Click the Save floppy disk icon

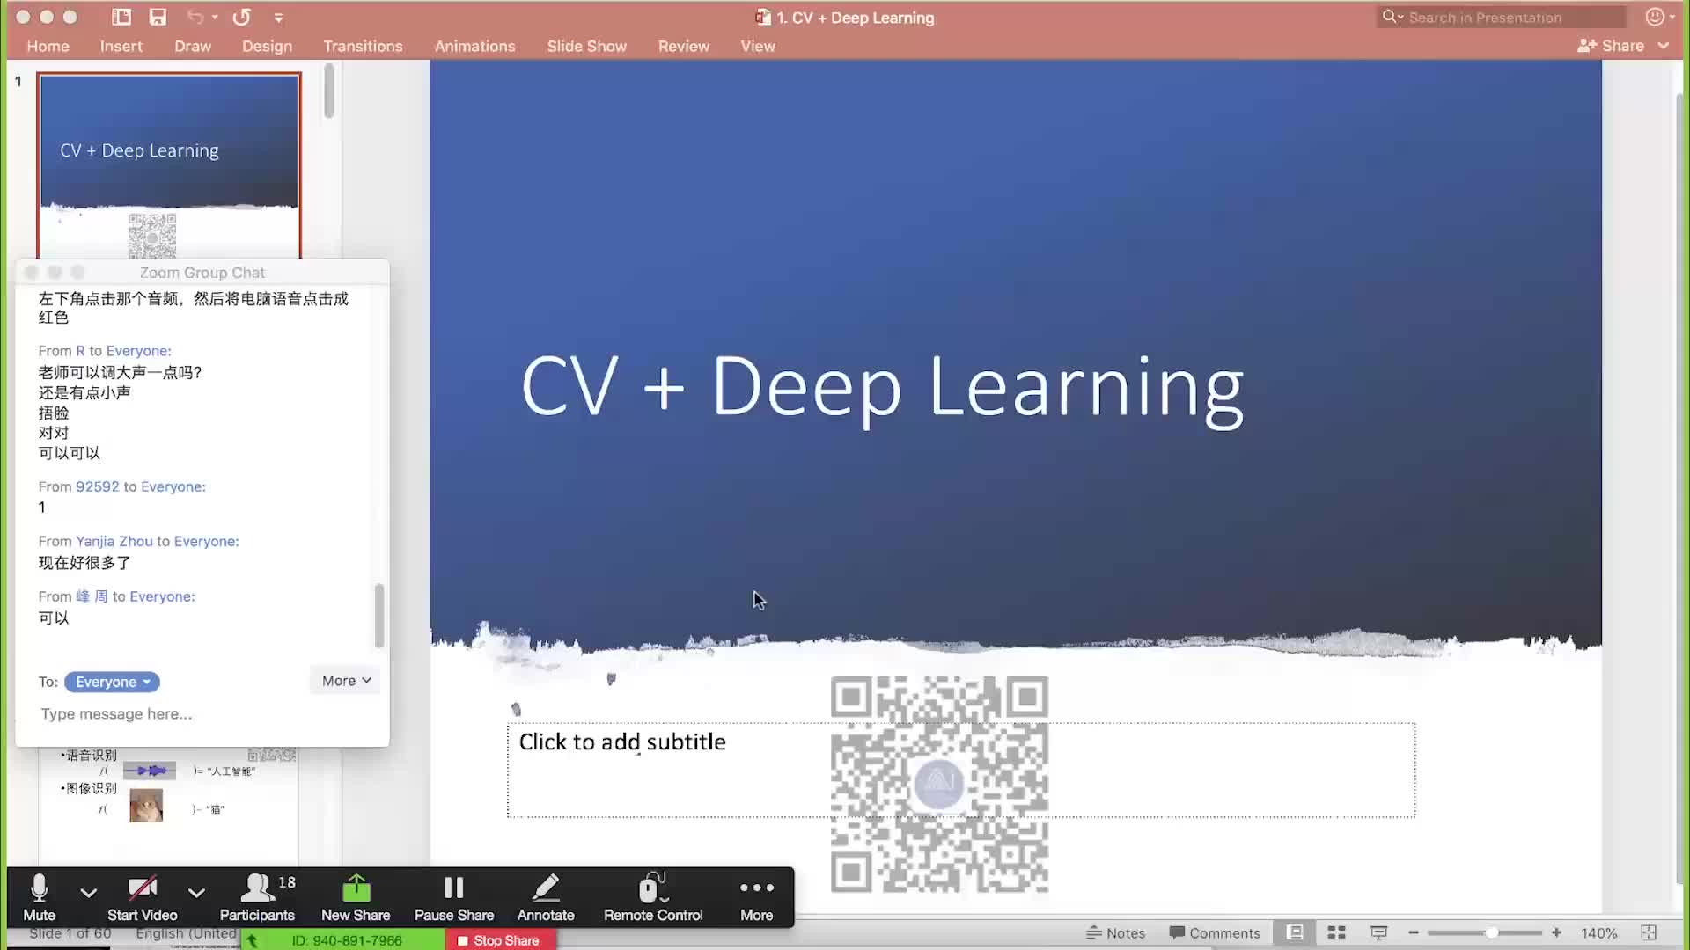158,17
